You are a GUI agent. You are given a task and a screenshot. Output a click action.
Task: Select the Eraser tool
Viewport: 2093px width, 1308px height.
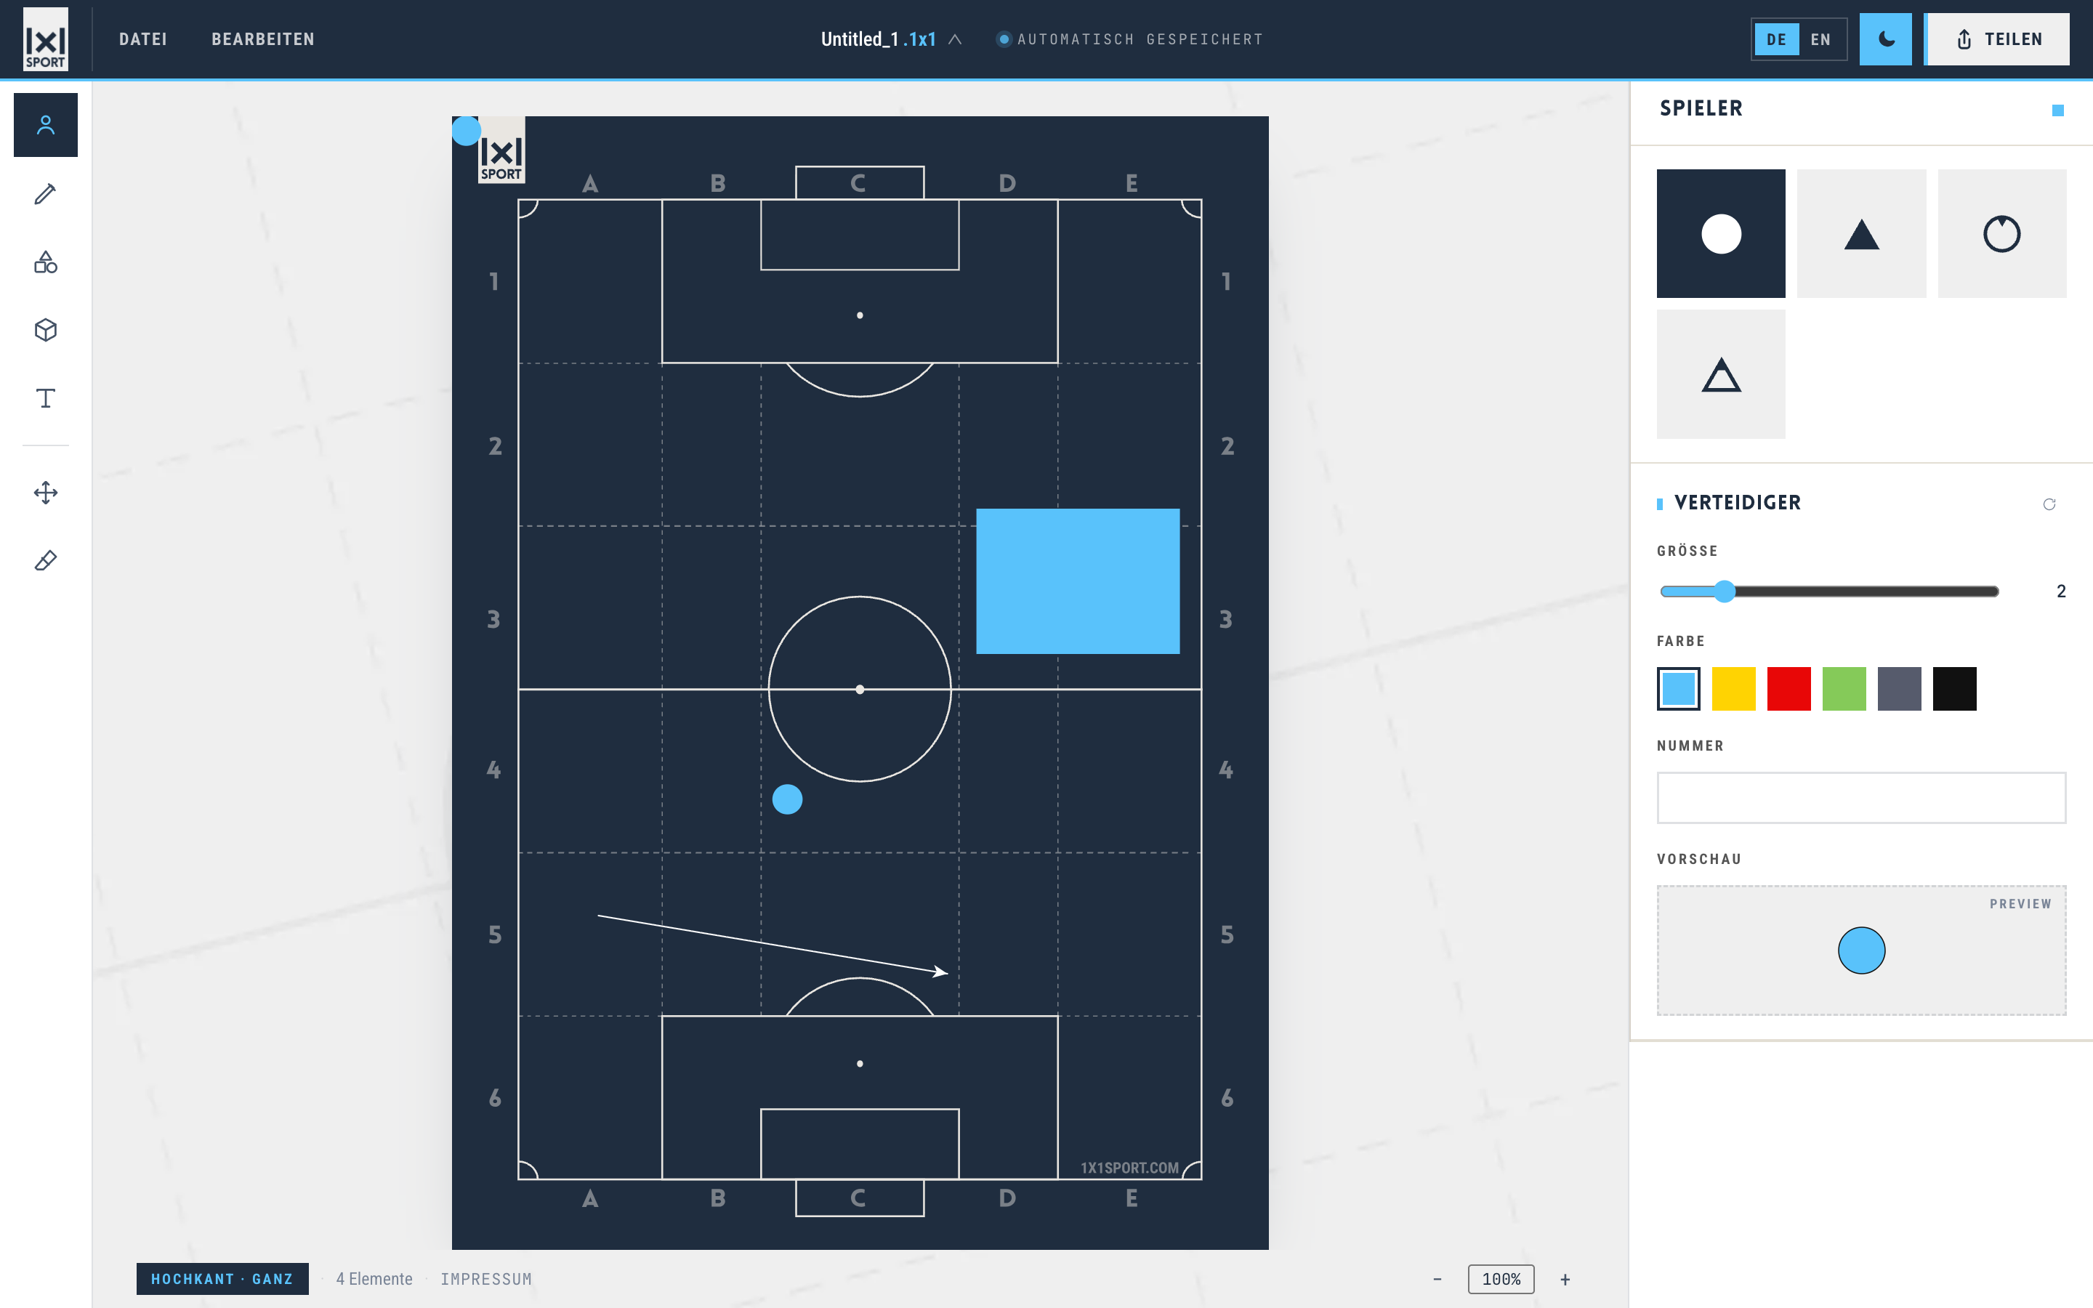pyautogui.click(x=46, y=562)
